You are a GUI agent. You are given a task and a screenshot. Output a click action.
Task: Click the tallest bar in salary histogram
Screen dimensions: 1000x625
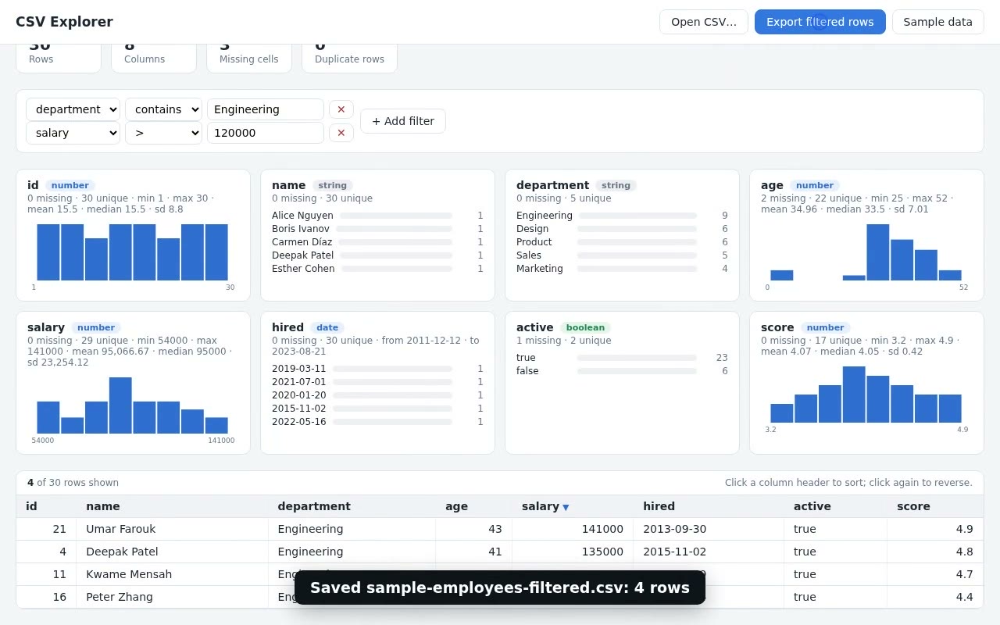(120, 405)
